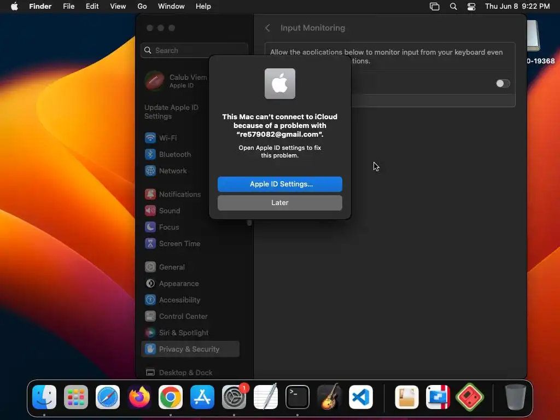Toggle the Input Monitoring app switch
560x420 pixels.
[503, 83]
